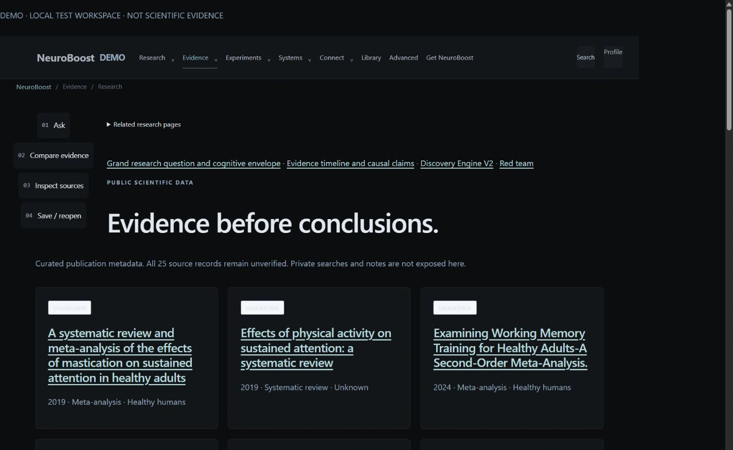Expand the Evidence nav chevron
733x450 pixels.
pos(216,60)
